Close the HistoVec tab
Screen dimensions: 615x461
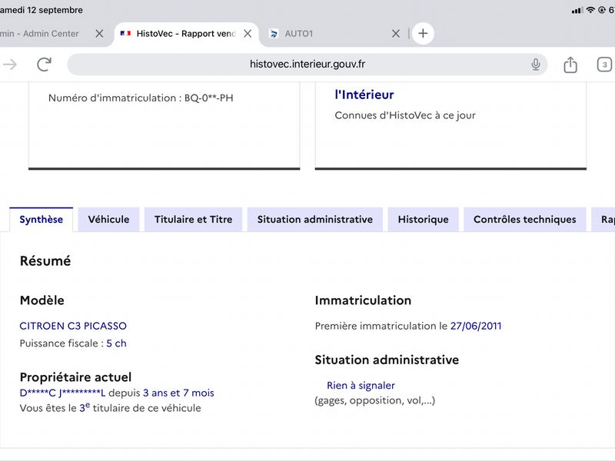pyautogui.click(x=248, y=34)
